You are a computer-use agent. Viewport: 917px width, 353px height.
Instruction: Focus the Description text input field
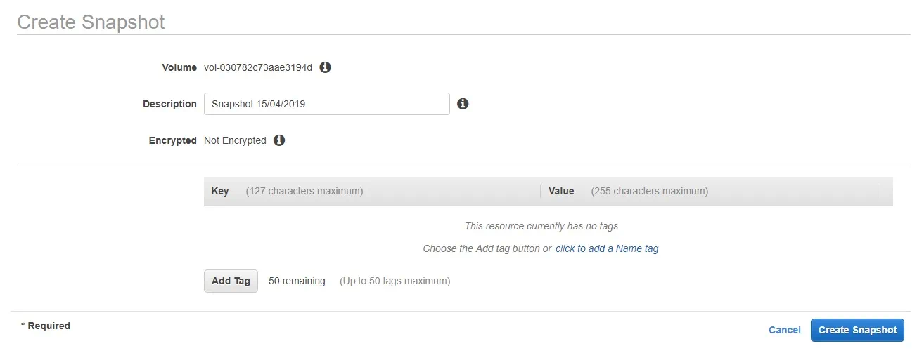pos(326,104)
